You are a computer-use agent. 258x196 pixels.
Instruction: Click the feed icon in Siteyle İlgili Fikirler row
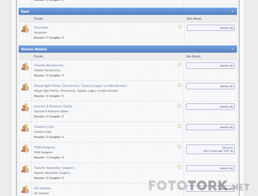coord(179,85)
